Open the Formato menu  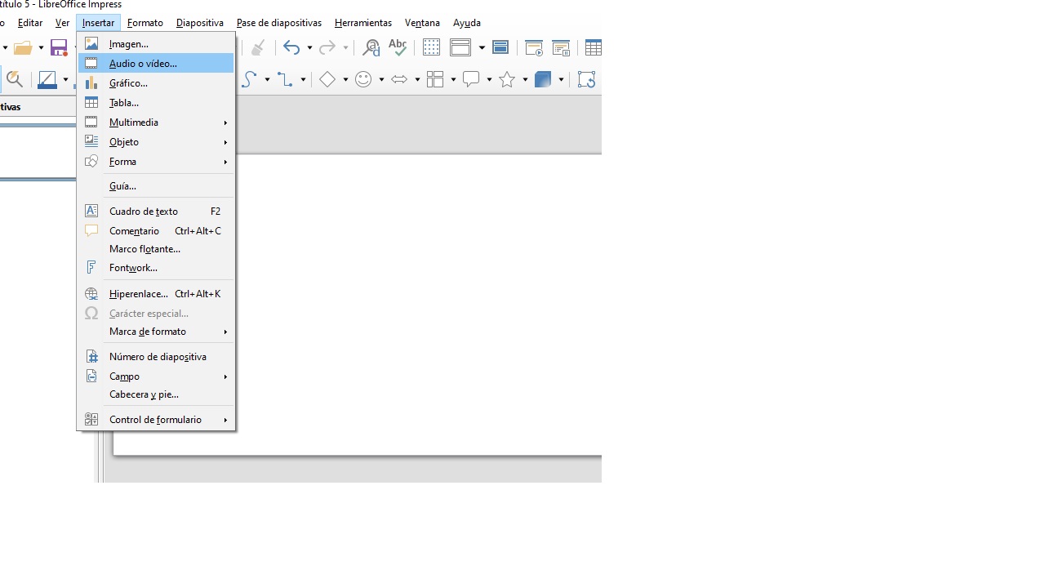coord(145,23)
